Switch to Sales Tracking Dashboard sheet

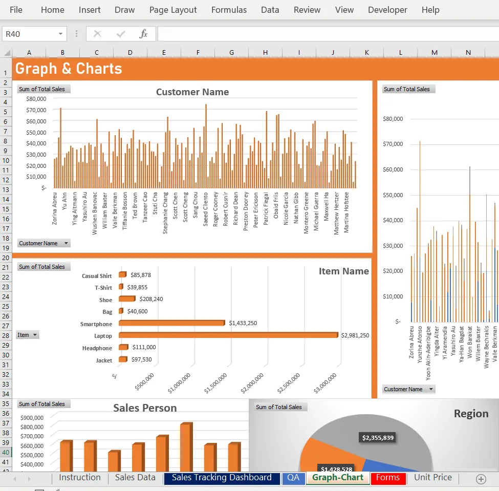point(222,478)
